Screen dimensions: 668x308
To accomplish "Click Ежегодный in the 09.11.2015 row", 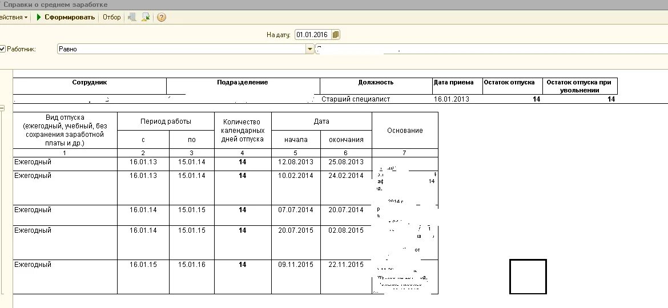I will point(65,277).
